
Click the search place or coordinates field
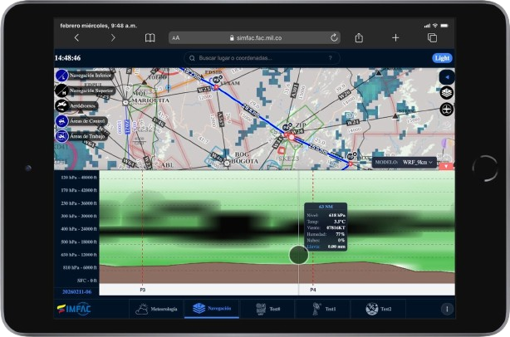pyautogui.click(x=262, y=58)
